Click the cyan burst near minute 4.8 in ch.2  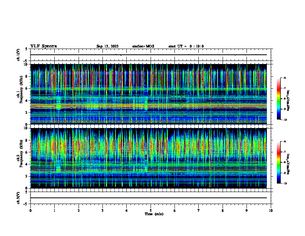pos(146,165)
